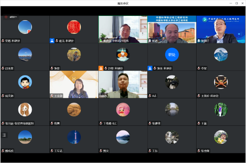The height and width of the screenshot is (163, 246).
Task: Select the bamboo forest avatar
Action: click(221, 110)
